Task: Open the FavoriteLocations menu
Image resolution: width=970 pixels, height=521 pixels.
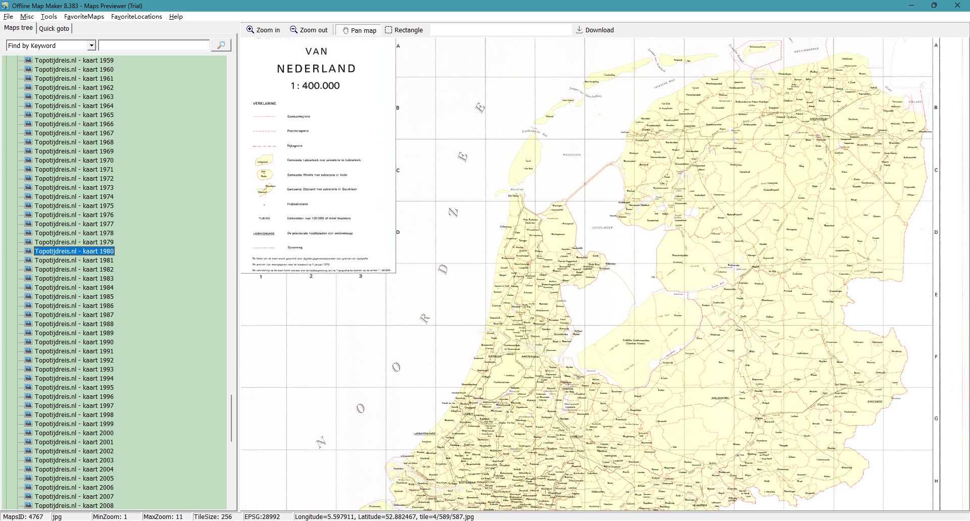Action: tap(136, 17)
